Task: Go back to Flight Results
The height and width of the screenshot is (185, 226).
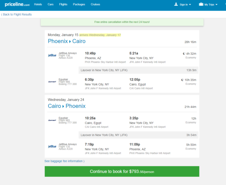Action: click(x=16, y=14)
